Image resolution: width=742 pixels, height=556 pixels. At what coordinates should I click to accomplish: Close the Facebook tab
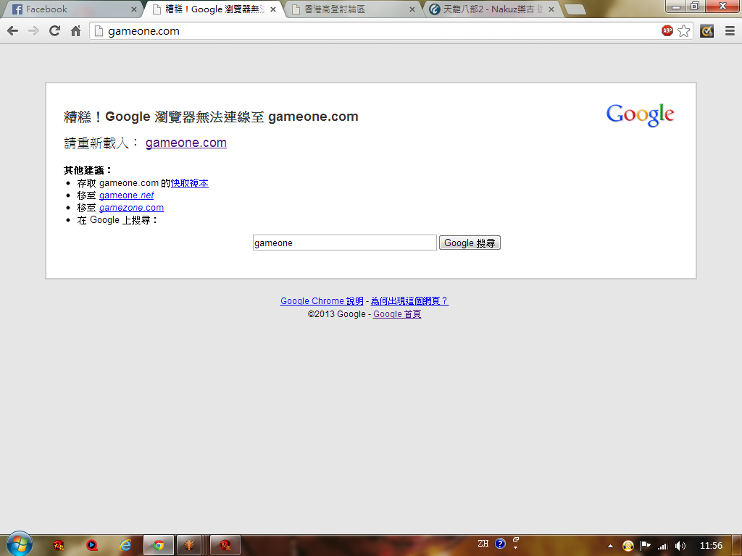(x=134, y=9)
